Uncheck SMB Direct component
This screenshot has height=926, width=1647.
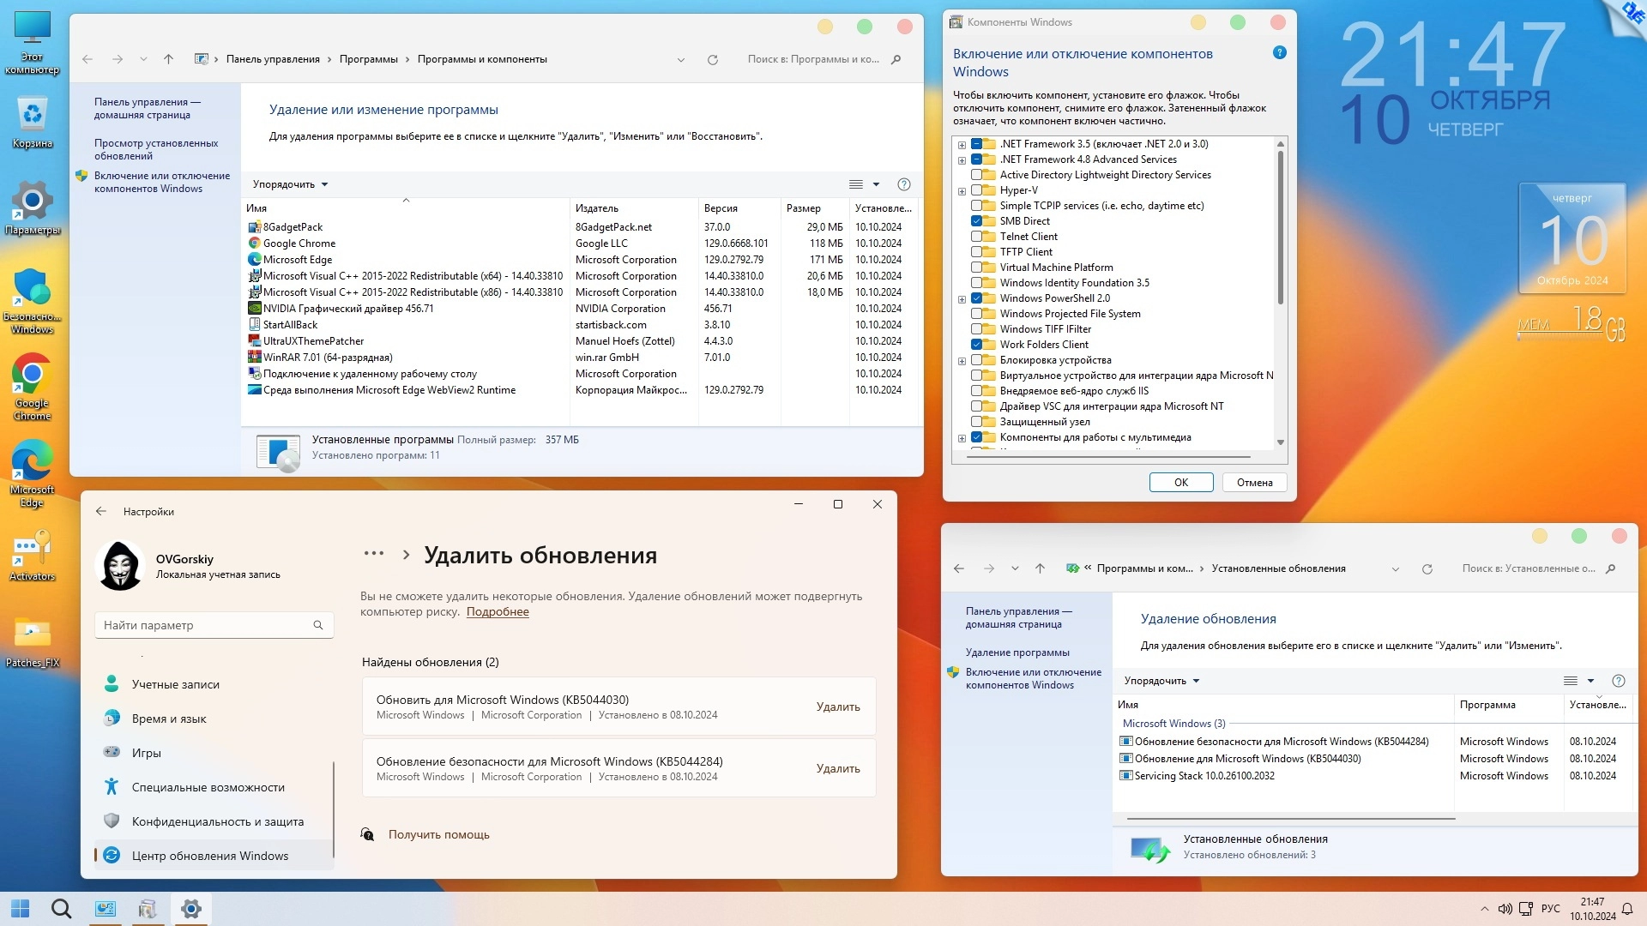click(x=976, y=221)
